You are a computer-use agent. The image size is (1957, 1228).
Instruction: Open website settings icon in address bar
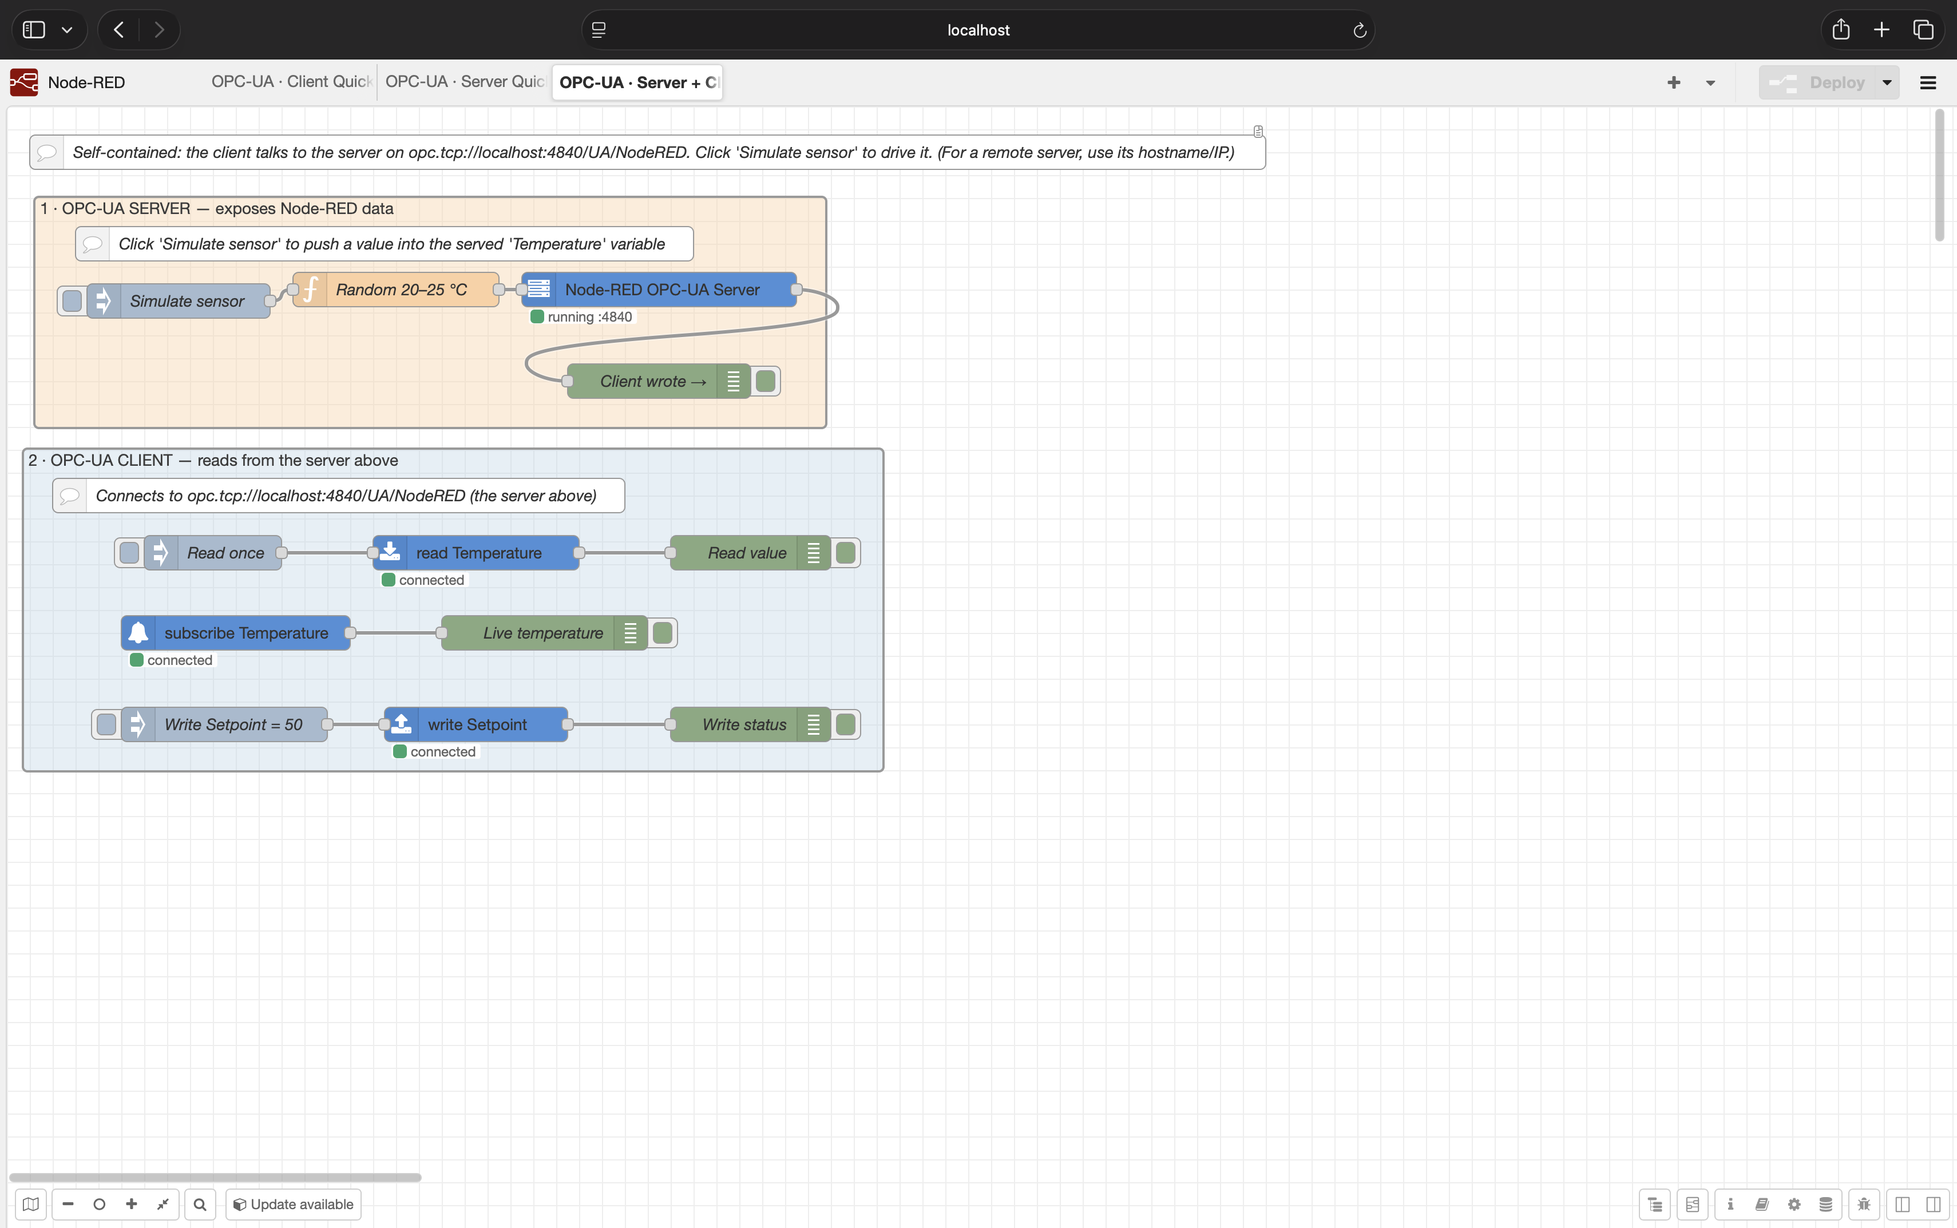pos(599,30)
